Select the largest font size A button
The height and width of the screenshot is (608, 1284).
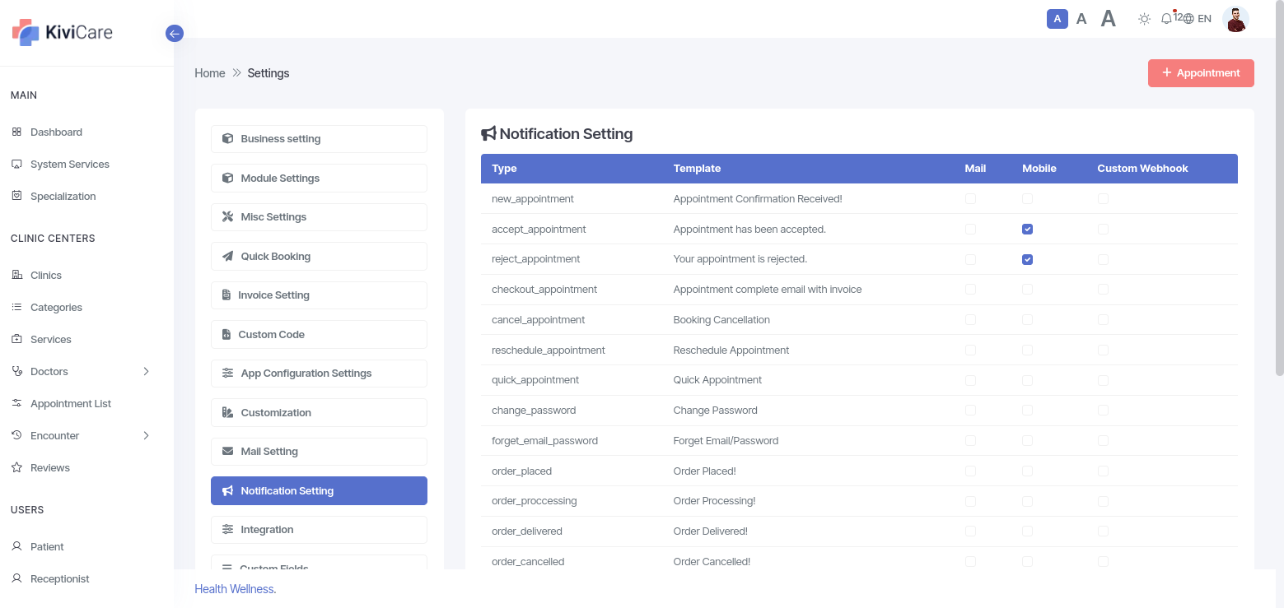(1109, 18)
